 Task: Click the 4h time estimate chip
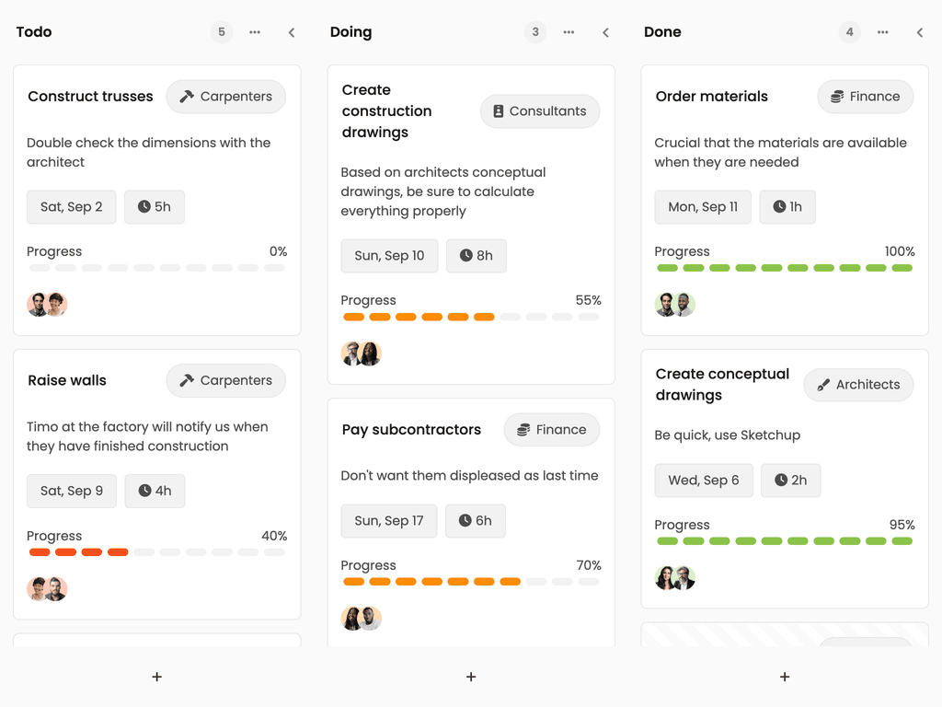[x=155, y=492]
